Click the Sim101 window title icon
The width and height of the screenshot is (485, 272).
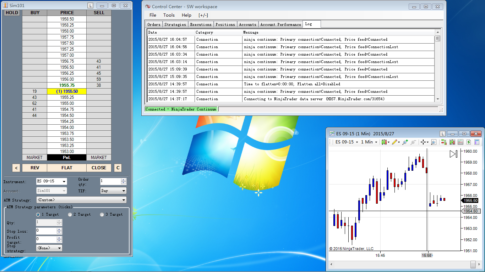coord(5,6)
